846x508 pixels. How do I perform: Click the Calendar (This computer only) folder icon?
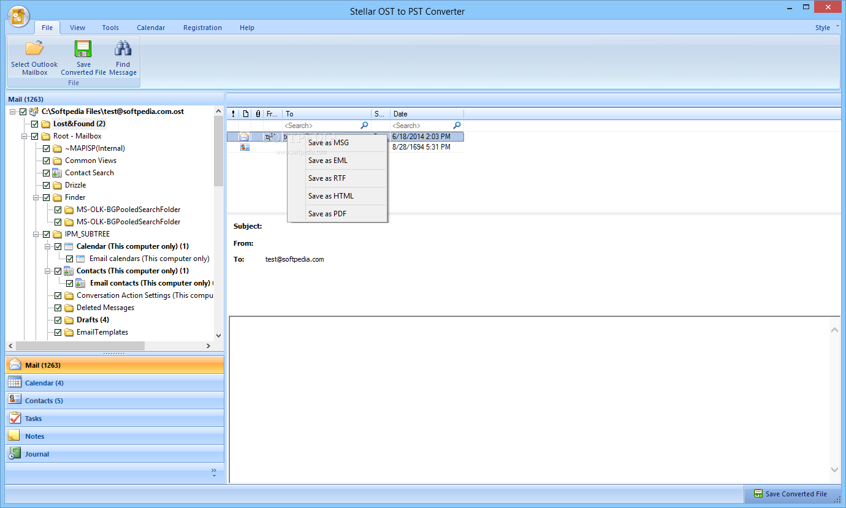tap(69, 246)
